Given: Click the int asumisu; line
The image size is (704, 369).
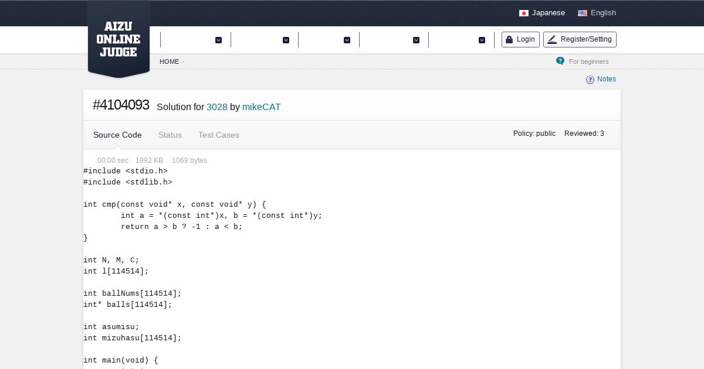Looking at the screenshot, I should (111, 327).
